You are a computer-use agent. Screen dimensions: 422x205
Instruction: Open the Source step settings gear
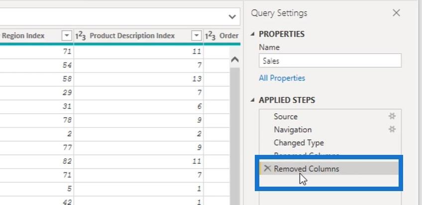click(392, 116)
